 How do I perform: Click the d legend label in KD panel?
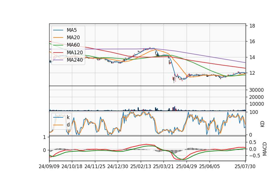tap(68, 125)
